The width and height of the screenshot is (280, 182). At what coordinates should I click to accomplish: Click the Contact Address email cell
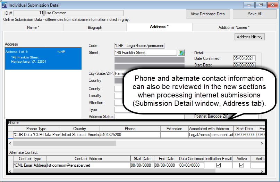coord(88,165)
